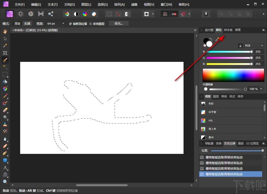Set selection mode to 扣减

(x=27, y=24)
